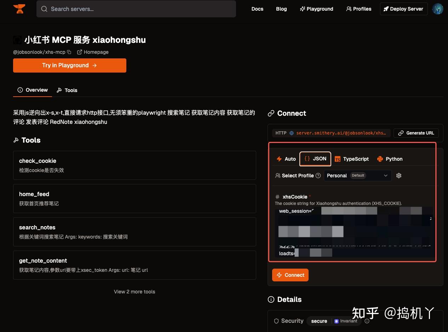Click the Smithery logo icon
The height and width of the screenshot is (332, 448).
pos(19,9)
